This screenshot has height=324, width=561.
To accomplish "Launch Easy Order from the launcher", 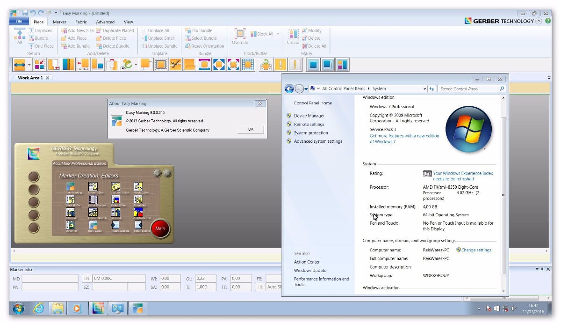I will (93, 225).
